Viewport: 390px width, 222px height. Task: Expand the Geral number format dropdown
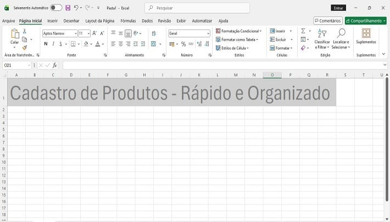click(x=208, y=33)
